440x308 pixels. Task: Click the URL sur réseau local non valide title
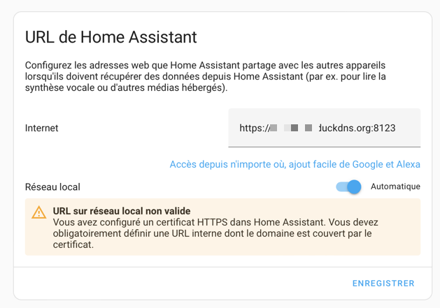click(x=122, y=211)
